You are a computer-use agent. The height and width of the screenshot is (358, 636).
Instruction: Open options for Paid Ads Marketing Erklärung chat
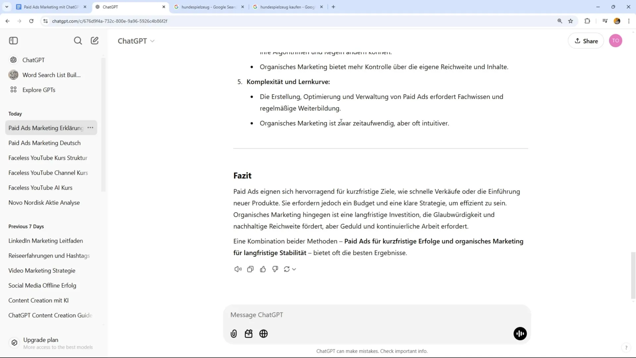point(90,128)
